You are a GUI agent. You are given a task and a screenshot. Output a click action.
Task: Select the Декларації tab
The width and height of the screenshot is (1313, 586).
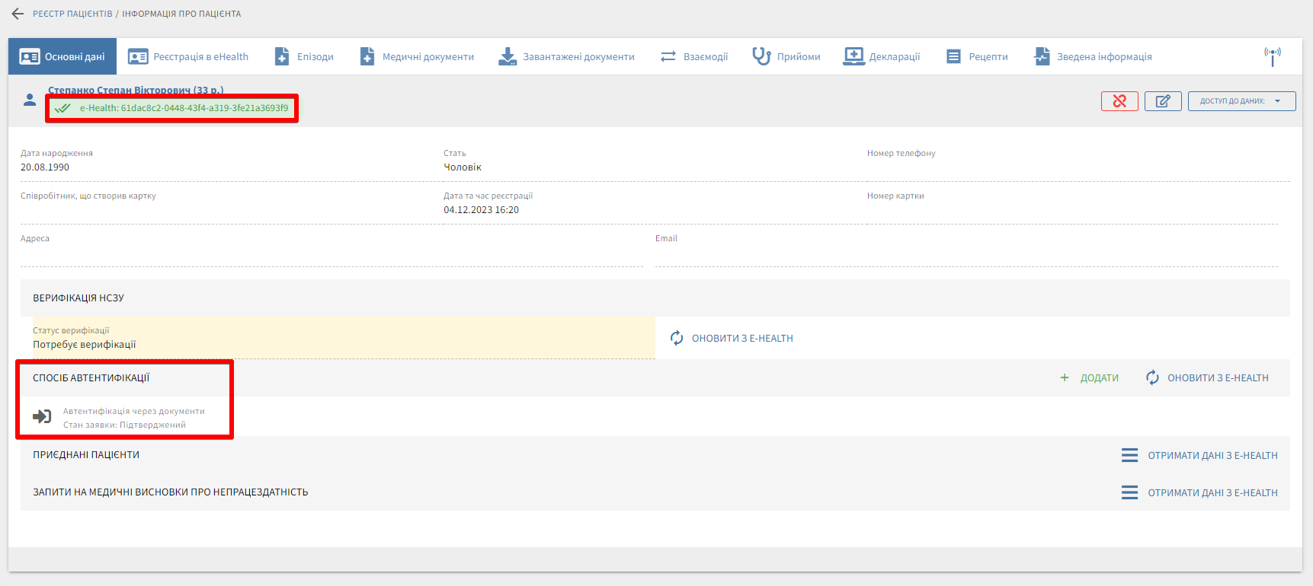pos(882,56)
